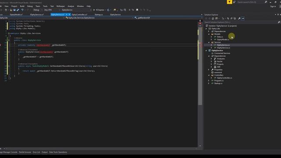Collapse the Services folder
This screenshot has width=281, height=158.
(209, 42)
